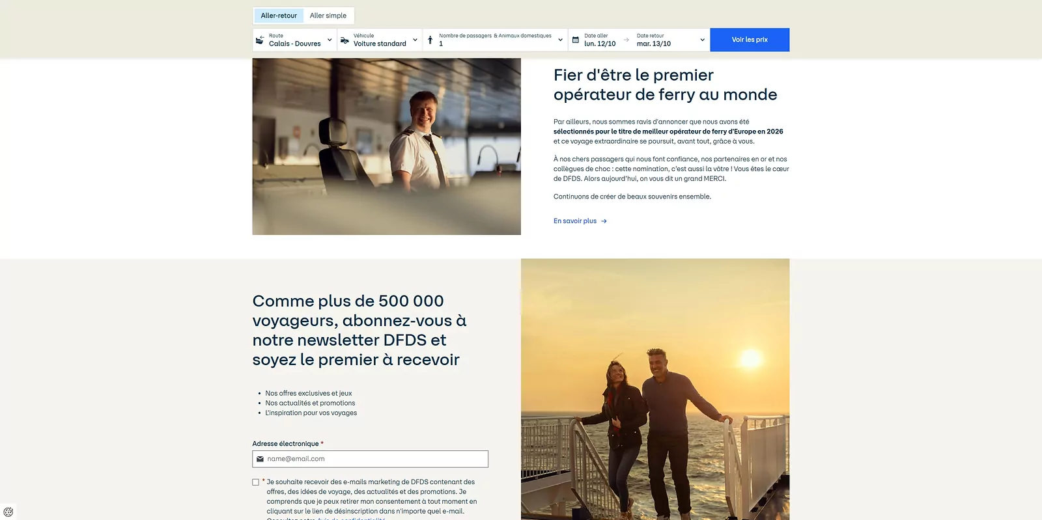1042x520 pixels.
Task: Click the Fier d'être le premier heading
Action: pyautogui.click(x=666, y=85)
